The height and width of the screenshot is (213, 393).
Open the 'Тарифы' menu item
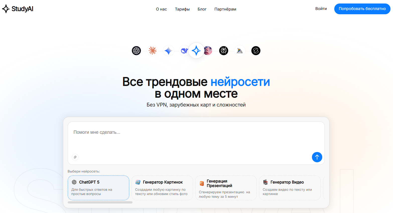(182, 9)
